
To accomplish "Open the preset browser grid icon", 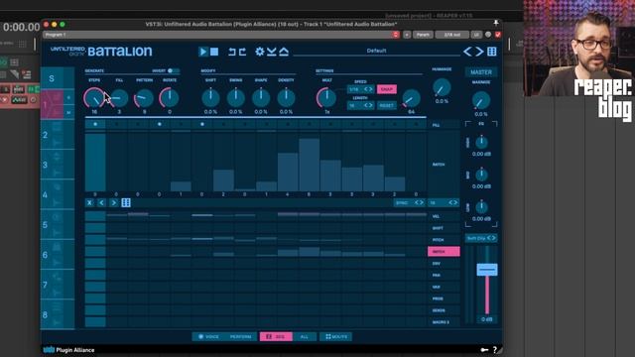I will pos(492,52).
